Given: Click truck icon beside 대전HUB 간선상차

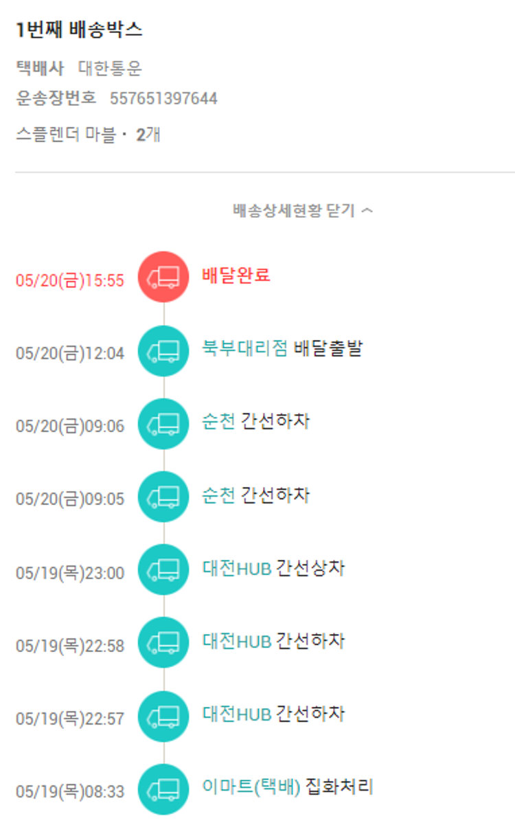Looking at the screenshot, I should pyautogui.click(x=163, y=570).
